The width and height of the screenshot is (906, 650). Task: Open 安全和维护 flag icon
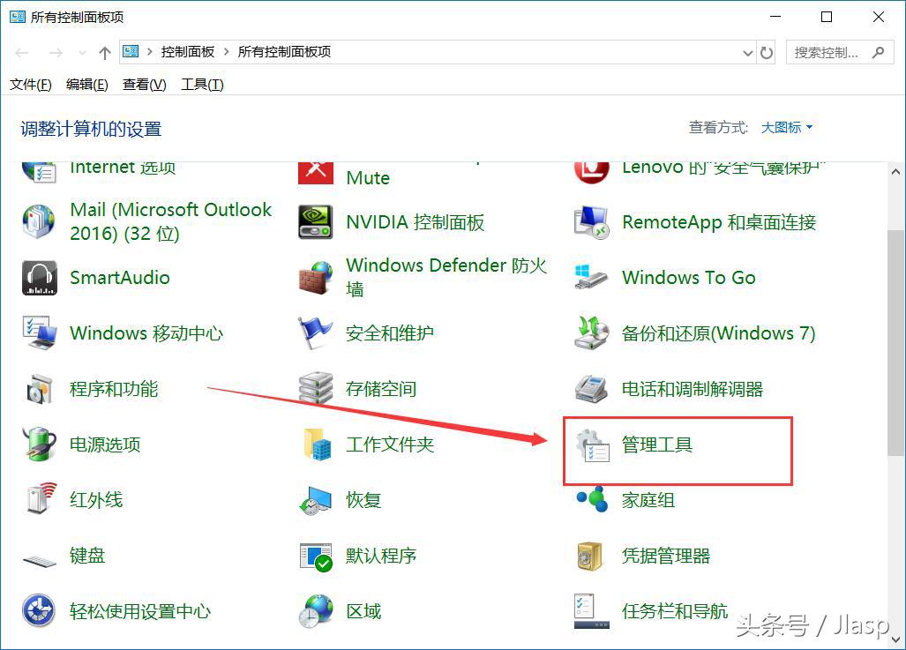[316, 332]
